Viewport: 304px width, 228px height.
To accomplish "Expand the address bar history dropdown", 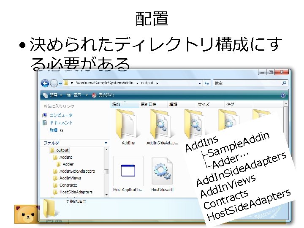I will [x=200, y=83].
